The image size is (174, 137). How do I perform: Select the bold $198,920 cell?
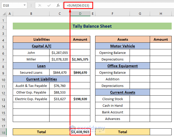point(80,99)
